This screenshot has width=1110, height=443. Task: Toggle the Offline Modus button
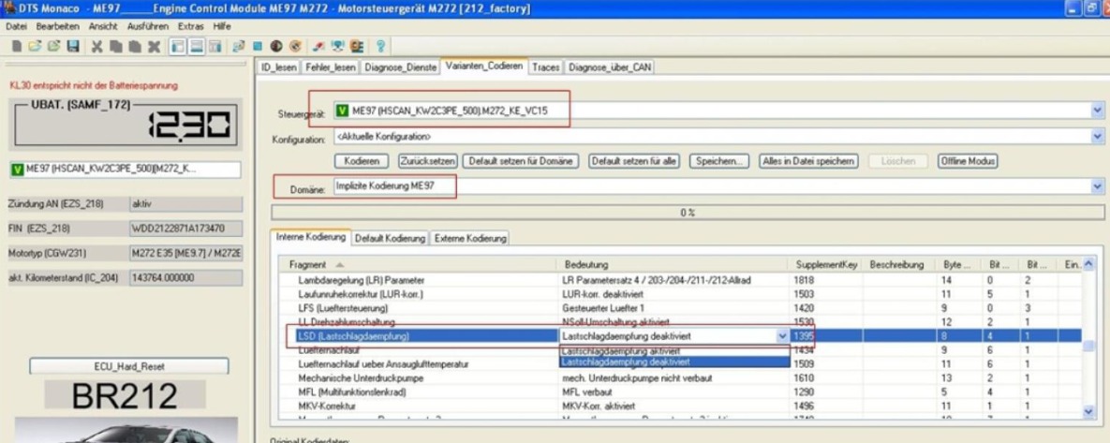tap(968, 161)
